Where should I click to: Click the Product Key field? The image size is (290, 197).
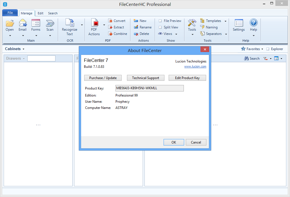pos(150,88)
